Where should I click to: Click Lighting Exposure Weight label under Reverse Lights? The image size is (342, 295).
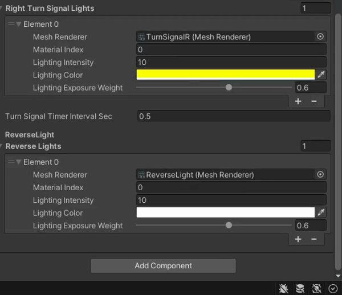78,226
